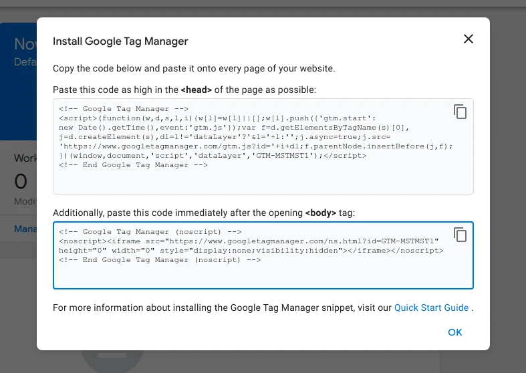The height and width of the screenshot is (373, 526).
Task: Copy the body noscript code snippet
Action: point(460,235)
